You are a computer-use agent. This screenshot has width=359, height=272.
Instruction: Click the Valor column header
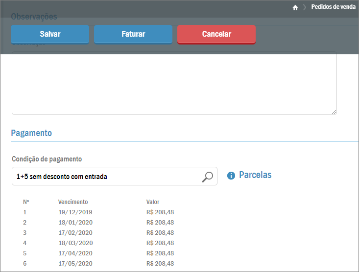[153, 202]
